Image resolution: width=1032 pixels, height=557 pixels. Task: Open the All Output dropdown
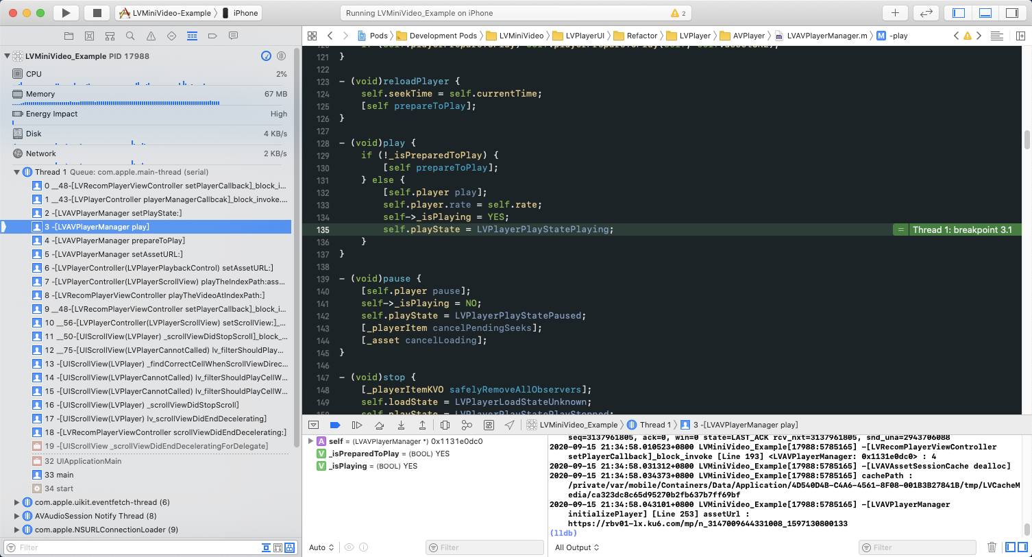(x=573, y=547)
